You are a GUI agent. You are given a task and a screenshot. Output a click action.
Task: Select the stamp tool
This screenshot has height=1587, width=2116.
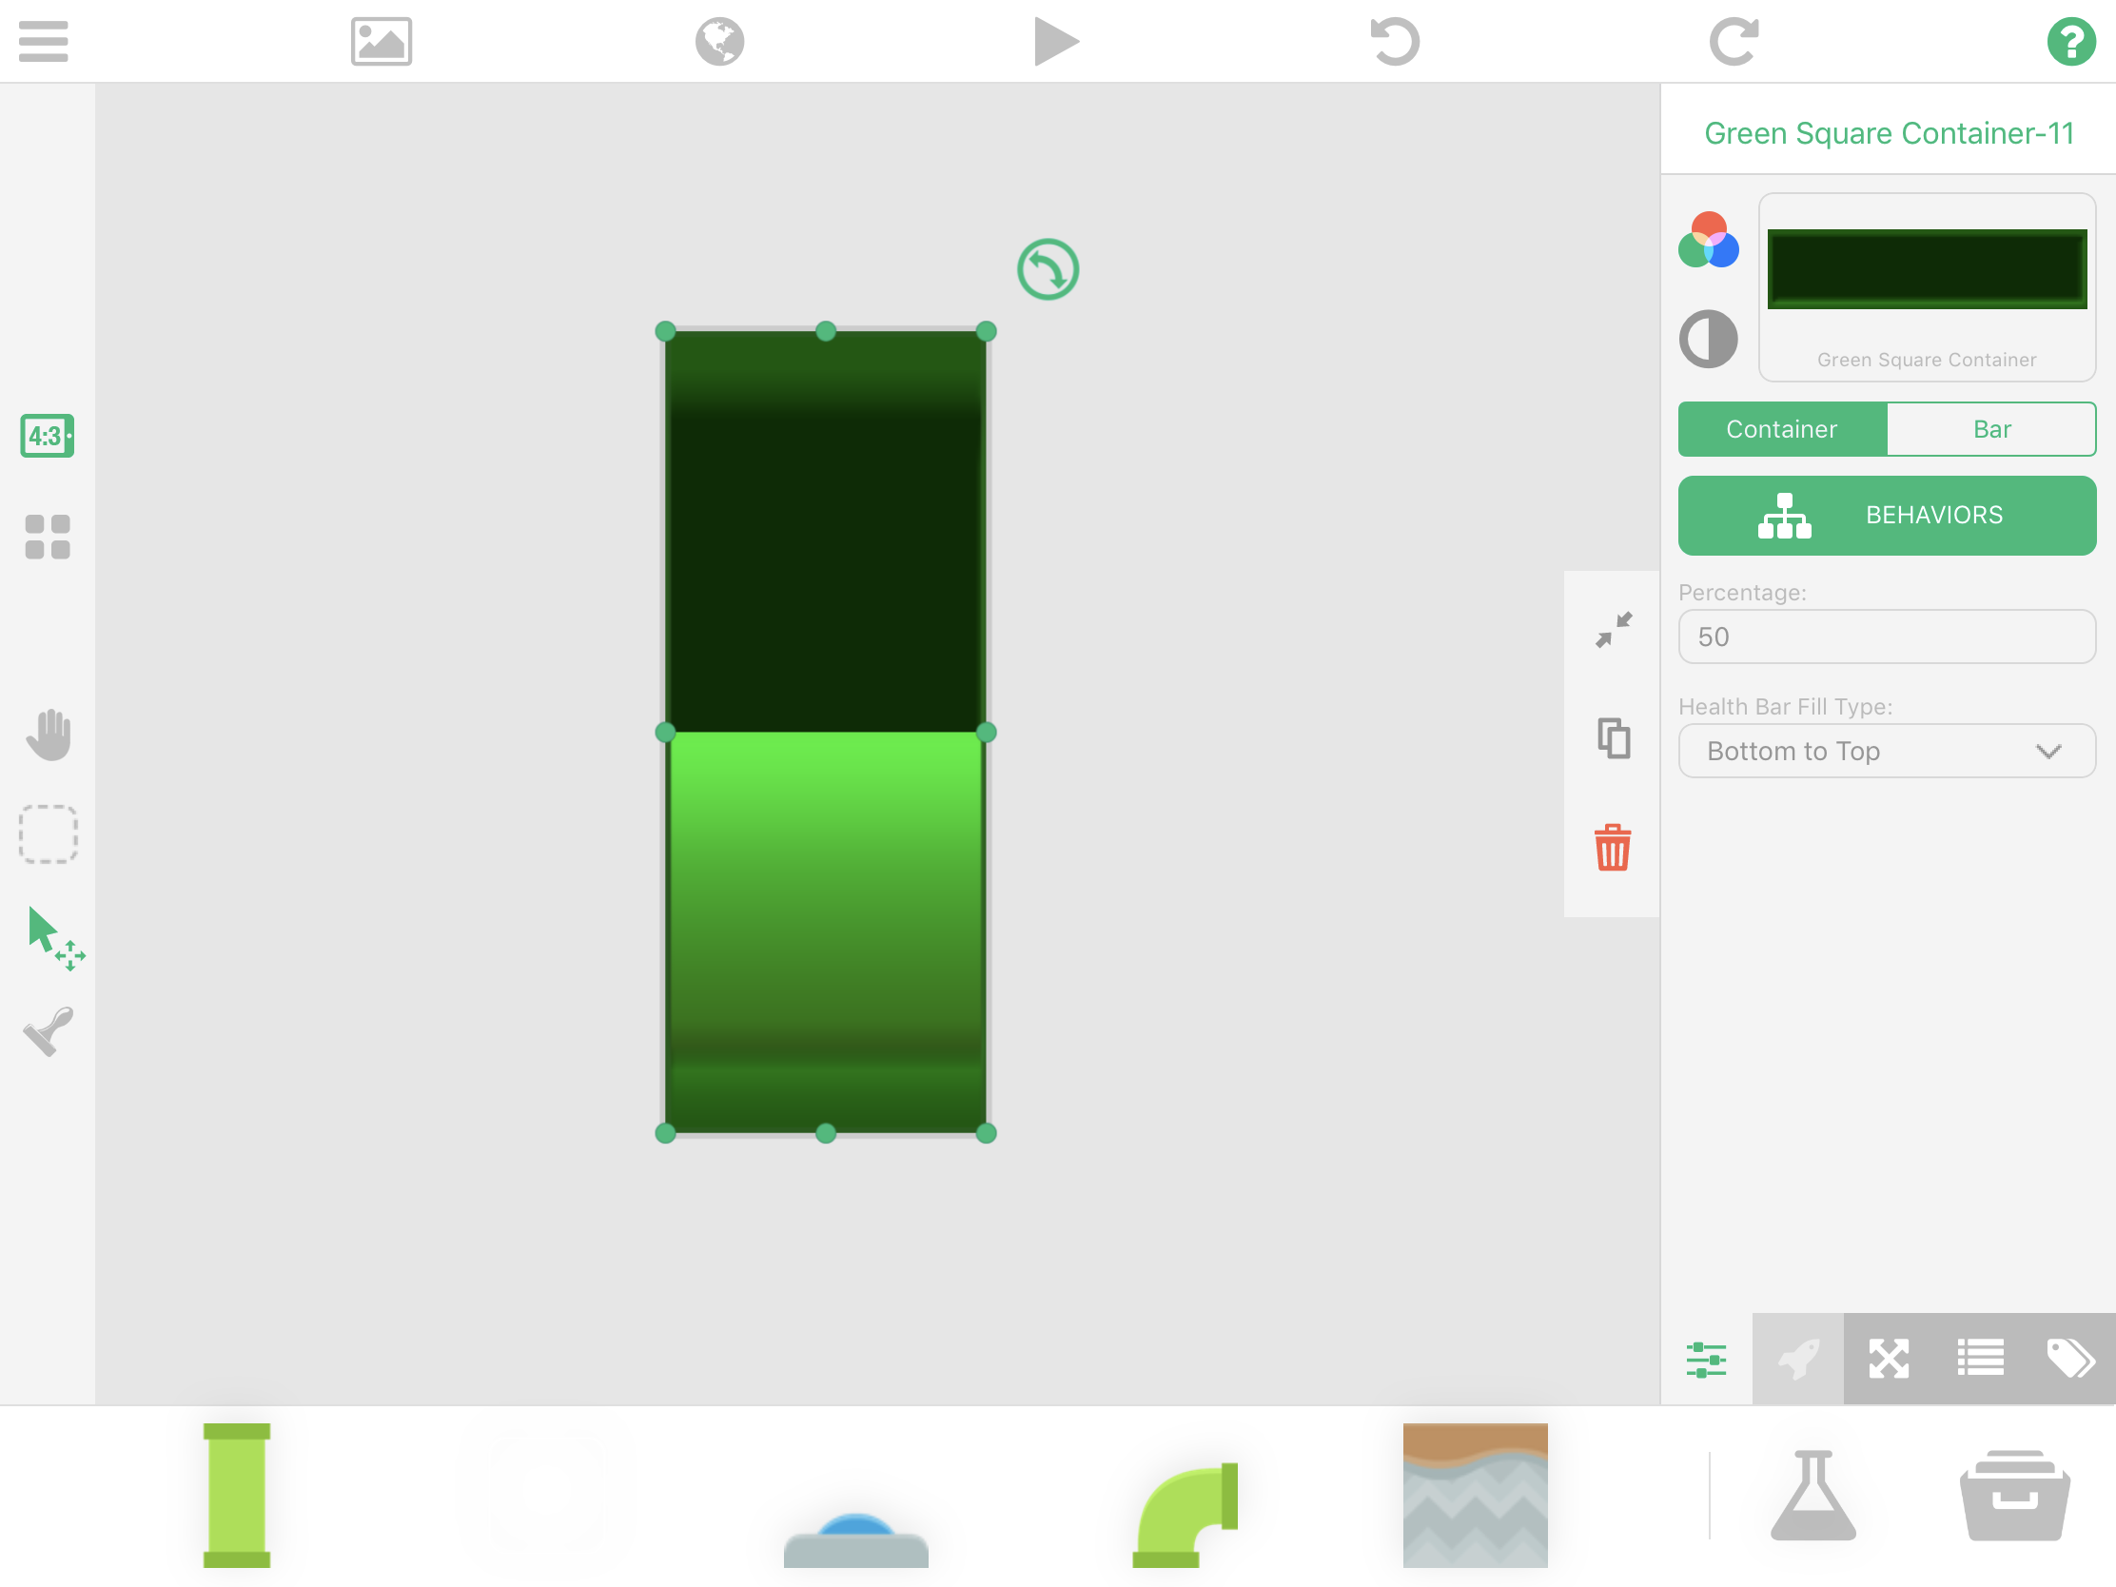tap(48, 1031)
